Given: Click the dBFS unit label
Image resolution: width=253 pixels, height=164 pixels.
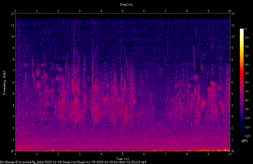Looking at the screenshot, I should point(244,141).
